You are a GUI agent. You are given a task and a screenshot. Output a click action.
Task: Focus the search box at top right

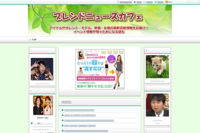tap(194, 1)
